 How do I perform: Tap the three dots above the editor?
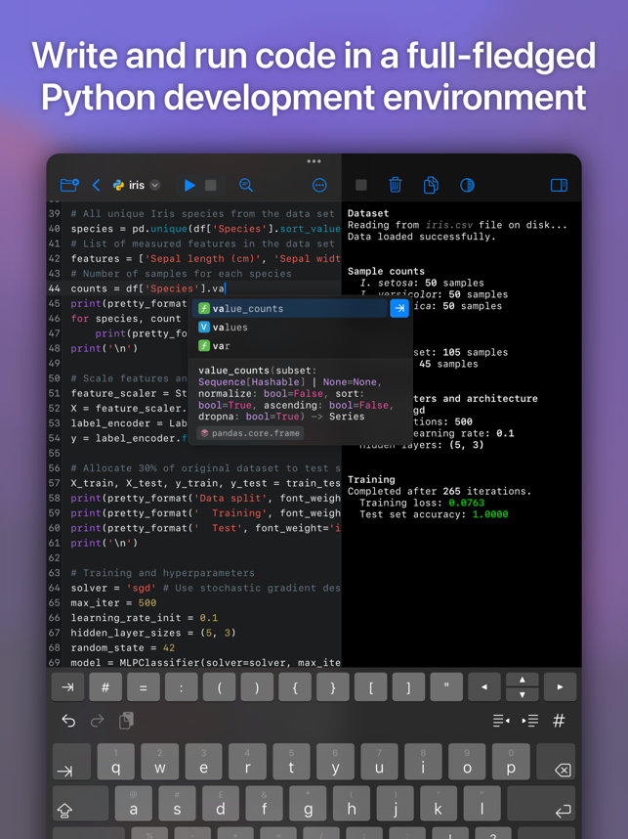314,161
